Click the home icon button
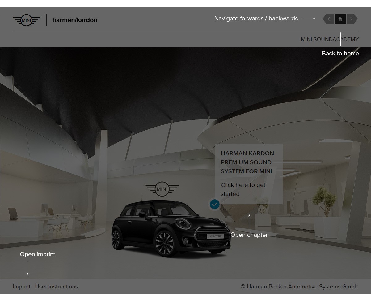This screenshot has width=371, height=294. pyautogui.click(x=340, y=19)
